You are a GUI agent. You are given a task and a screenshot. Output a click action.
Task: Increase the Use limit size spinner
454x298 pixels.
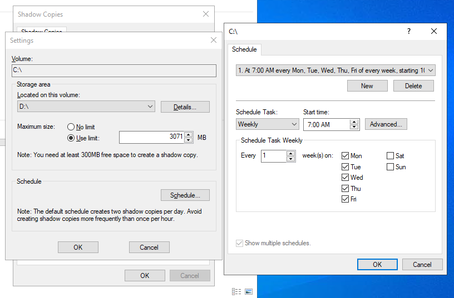pyautogui.click(x=189, y=134)
